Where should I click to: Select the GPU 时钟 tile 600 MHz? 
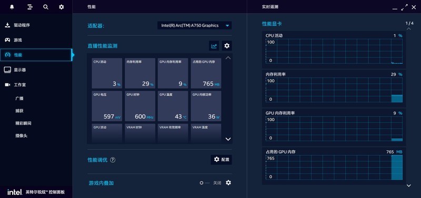tap(140, 106)
